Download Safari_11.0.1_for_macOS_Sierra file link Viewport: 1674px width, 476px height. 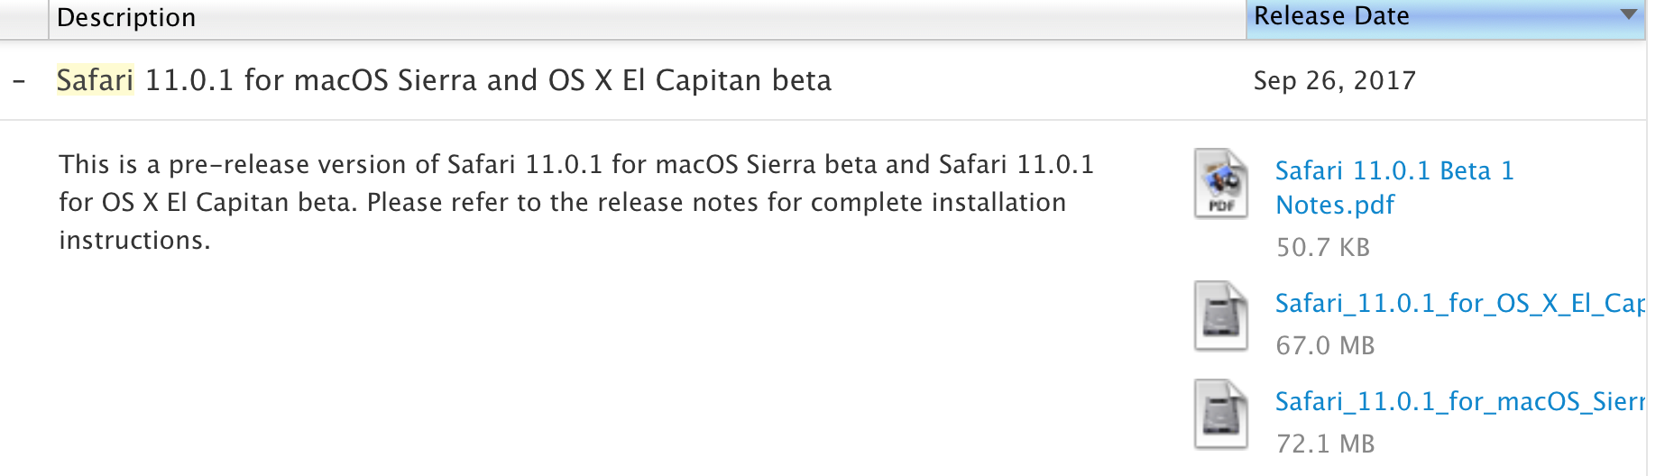tap(1460, 402)
